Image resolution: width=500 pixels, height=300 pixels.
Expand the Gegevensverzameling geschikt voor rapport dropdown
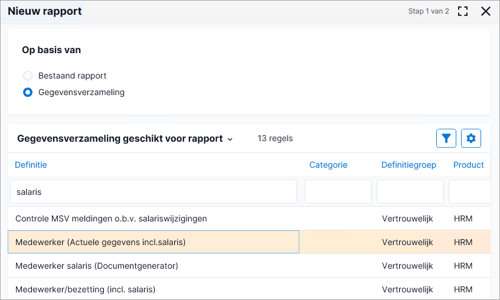pos(125,139)
